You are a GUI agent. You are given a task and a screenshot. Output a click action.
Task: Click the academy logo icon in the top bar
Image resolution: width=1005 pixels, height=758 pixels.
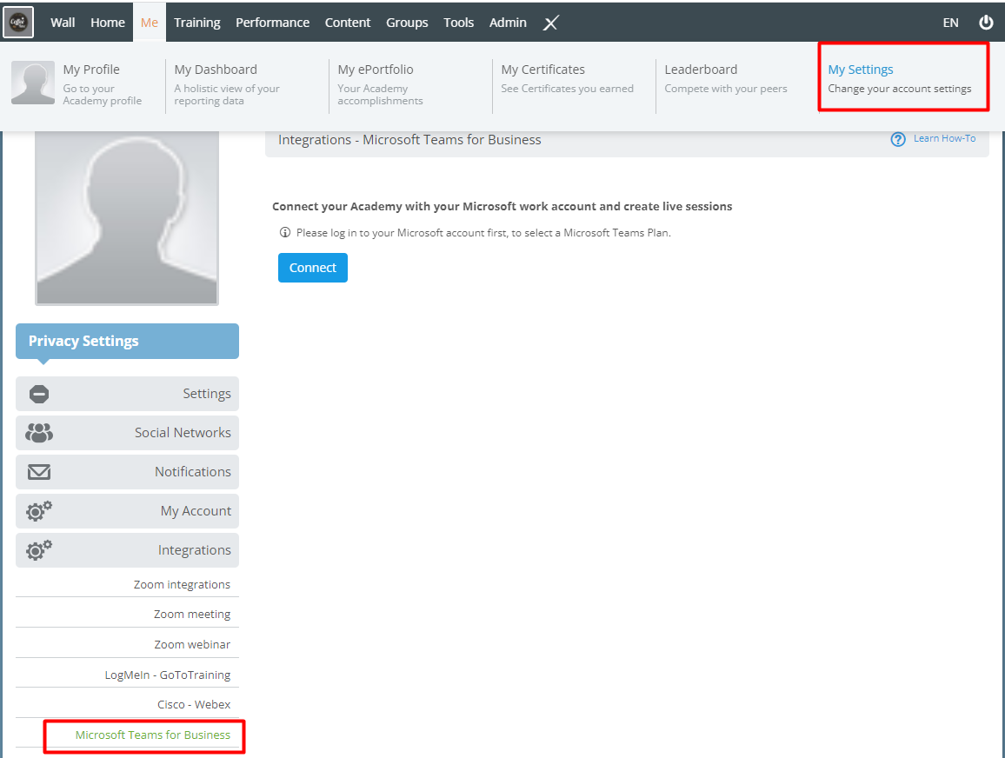click(18, 23)
